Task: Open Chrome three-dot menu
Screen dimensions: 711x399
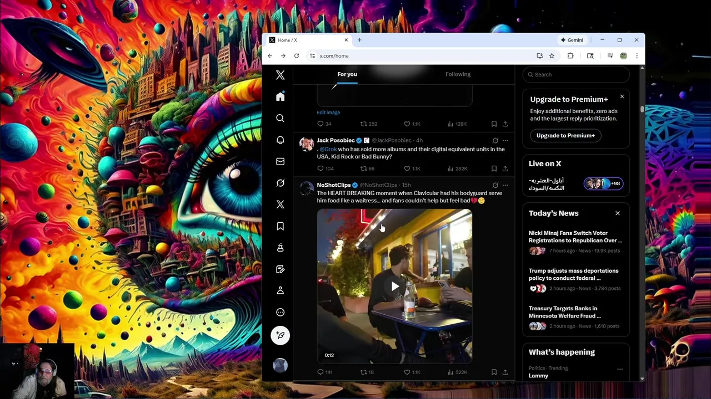Action: click(637, 55)
